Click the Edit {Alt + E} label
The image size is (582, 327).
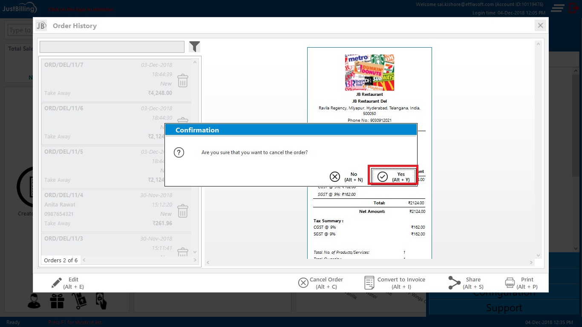click(73, 283)
